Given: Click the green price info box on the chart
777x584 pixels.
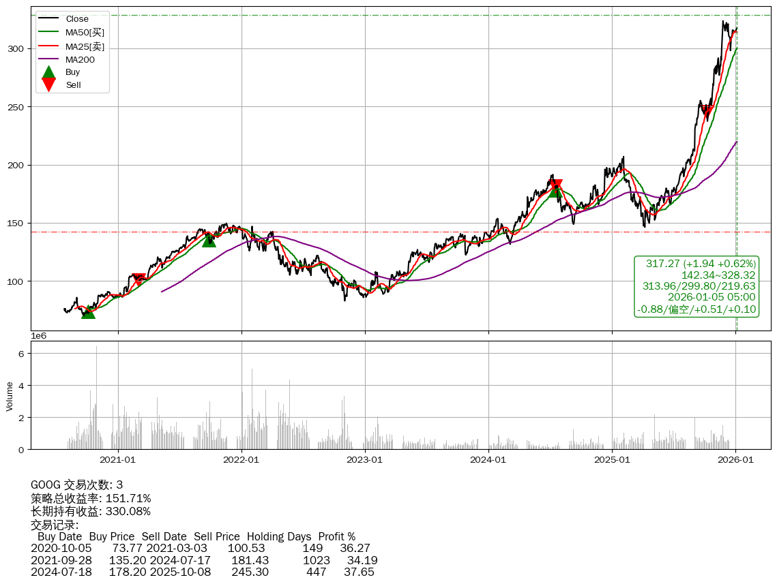Looking at the screenshot, I should tap(697, 286).
